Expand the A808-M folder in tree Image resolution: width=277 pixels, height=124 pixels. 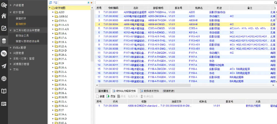coord(53,16)
